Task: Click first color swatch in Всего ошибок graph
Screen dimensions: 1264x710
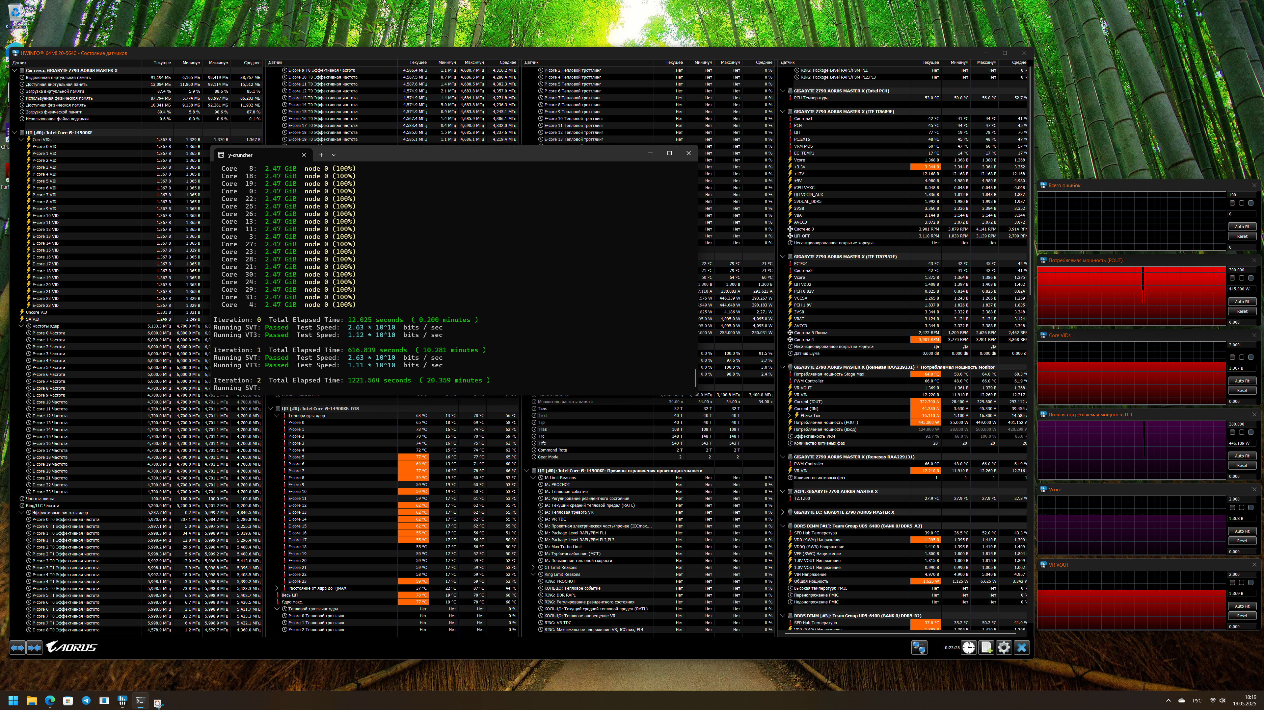Action: pos(1232,203)
